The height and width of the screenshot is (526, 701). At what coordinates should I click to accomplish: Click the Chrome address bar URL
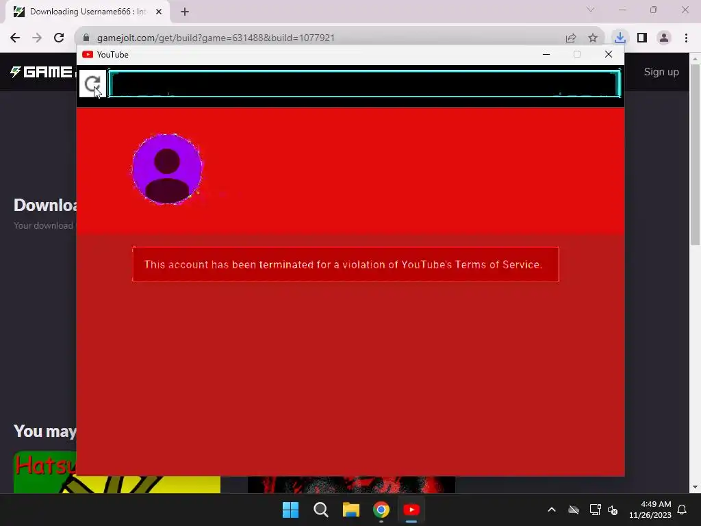tap(216, 38)
